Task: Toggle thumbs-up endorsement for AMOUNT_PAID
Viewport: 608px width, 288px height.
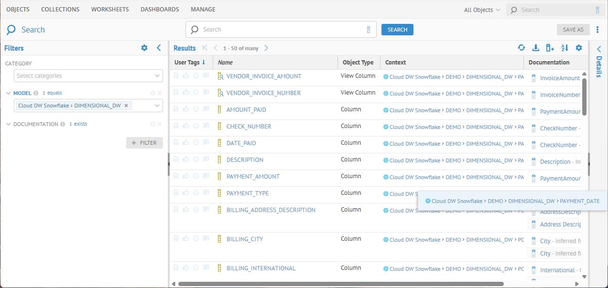Action: [186, 109]
